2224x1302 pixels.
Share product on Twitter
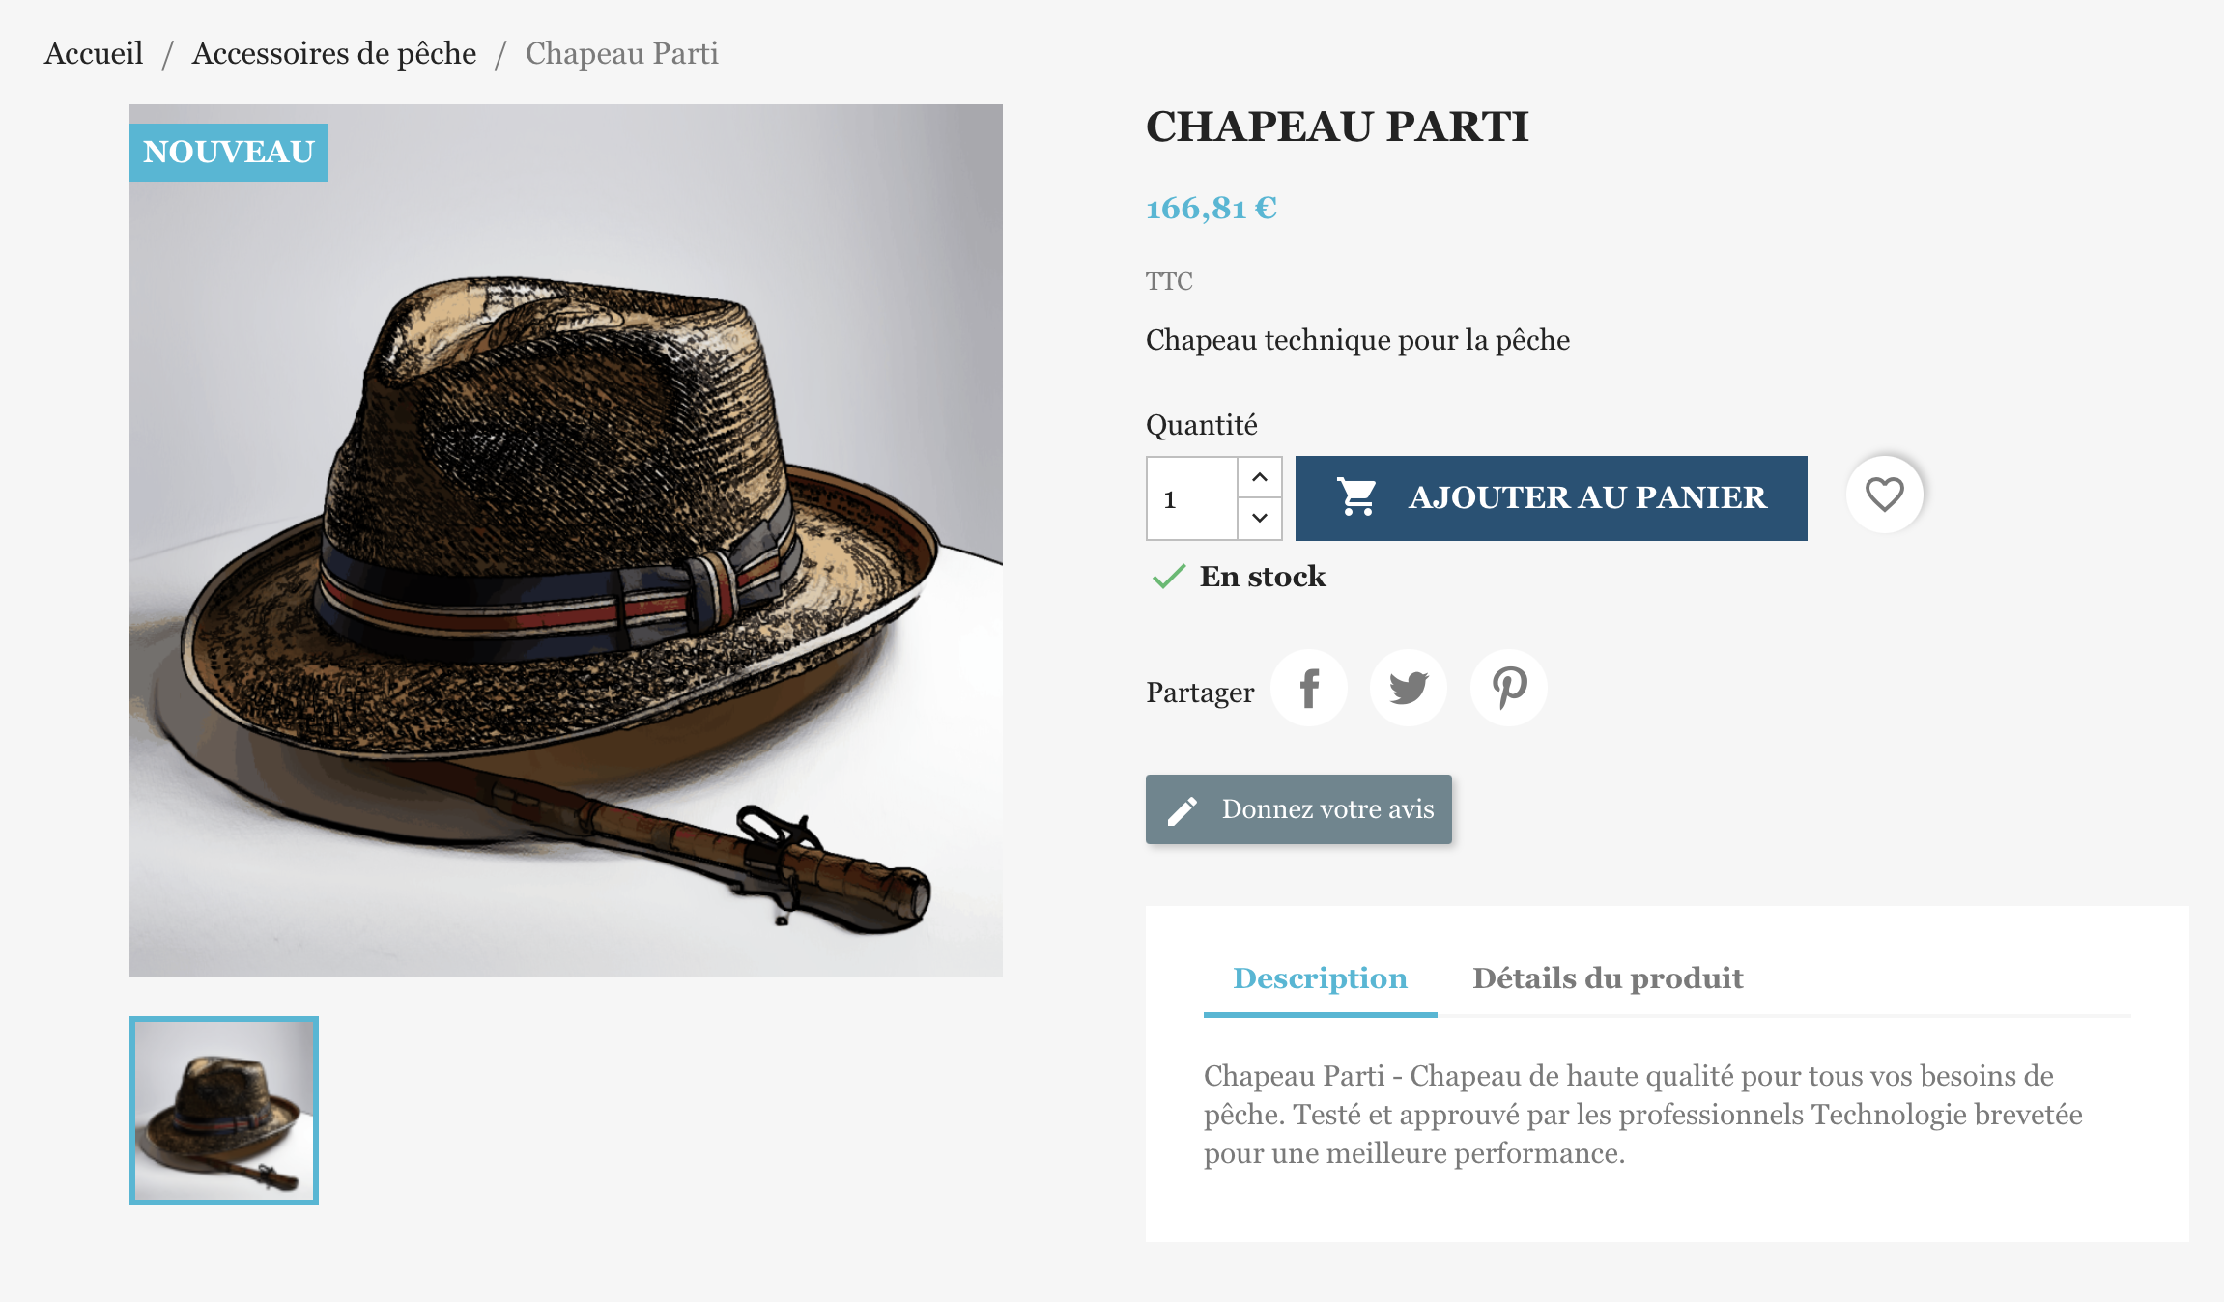1409,689
